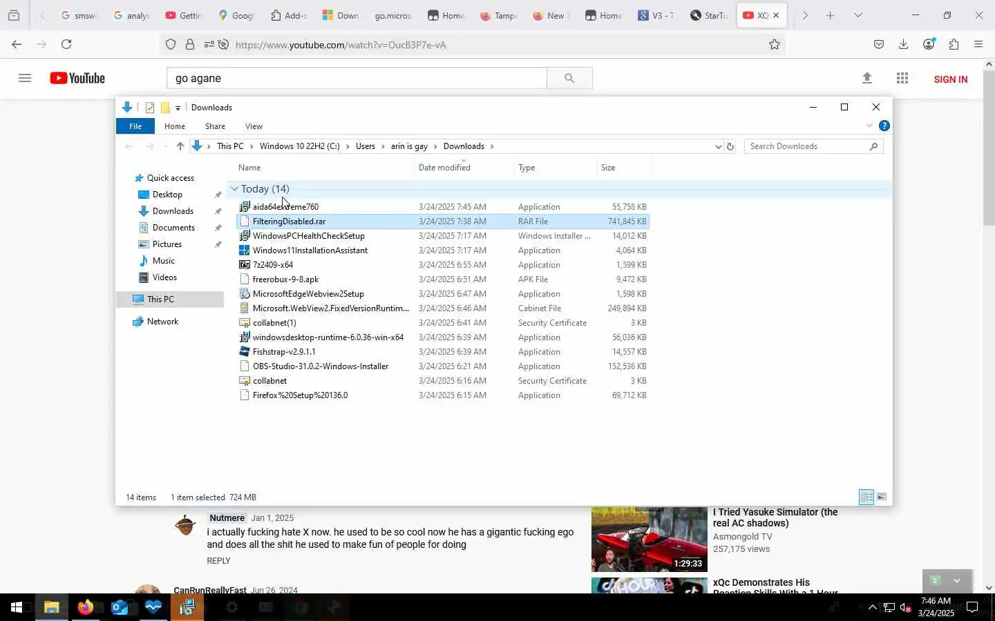Click the tracking protection shield icon
The width and height of the screenshot is (995, 621).
point(171,44)
